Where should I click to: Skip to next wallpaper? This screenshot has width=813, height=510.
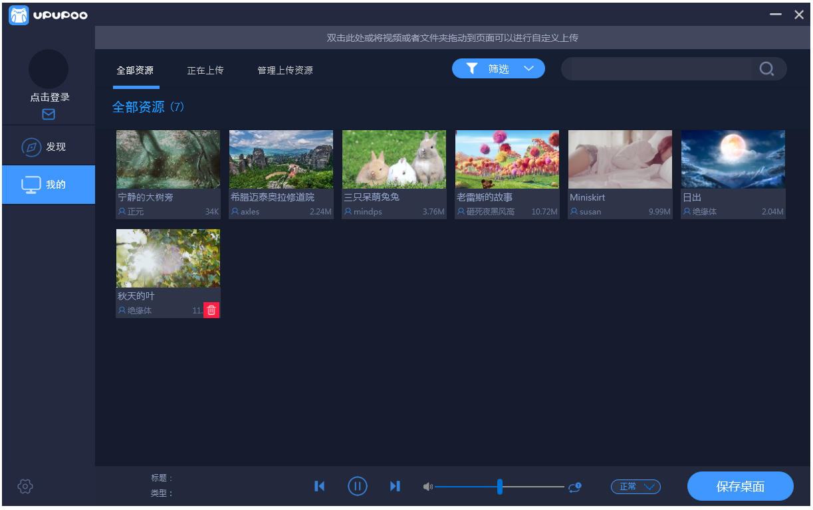point(395,486)
